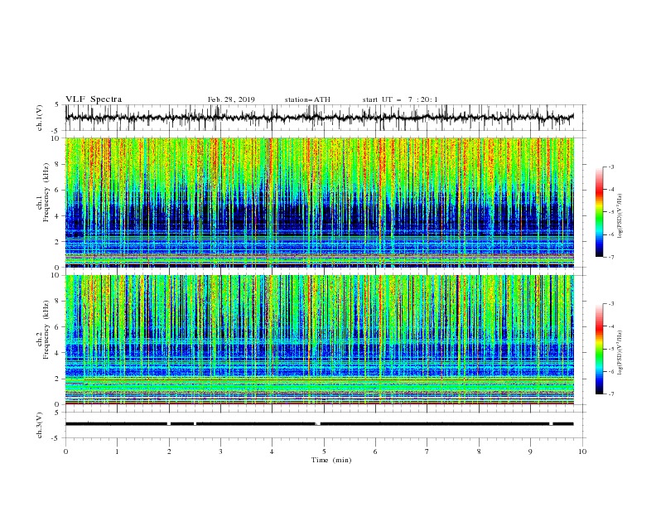Click the "8" minute label on time axis
This screenshot has height=507, width=656.
point(479,451)
